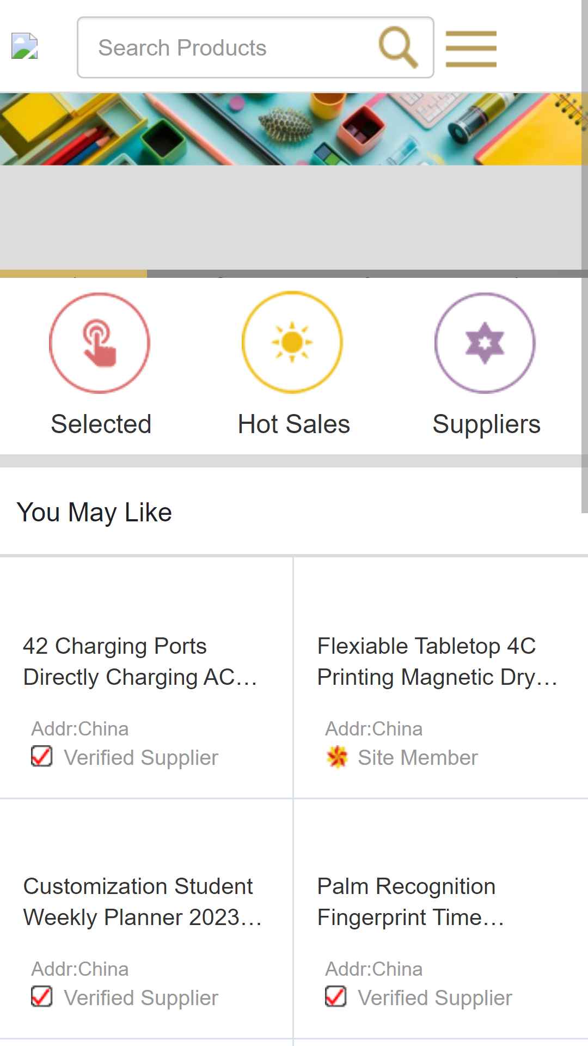This screenshot has height=1046, width=588.
Task: Click the Palm Recognition verified checkmark
Action: tap(336, 996)
